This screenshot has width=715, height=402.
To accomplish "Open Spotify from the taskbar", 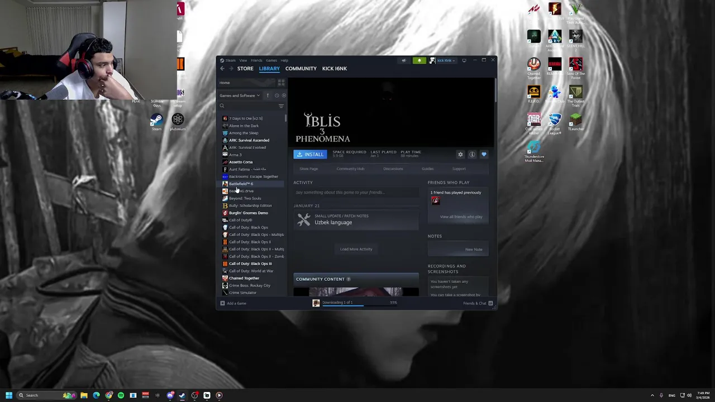I will (121, 395).
